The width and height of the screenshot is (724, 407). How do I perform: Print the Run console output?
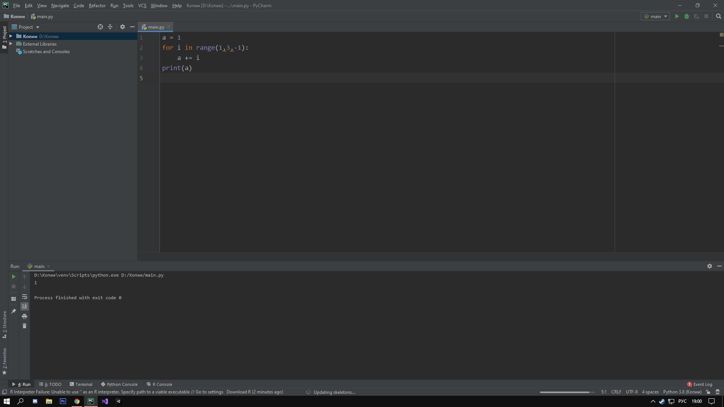click(x=25, y=316)
